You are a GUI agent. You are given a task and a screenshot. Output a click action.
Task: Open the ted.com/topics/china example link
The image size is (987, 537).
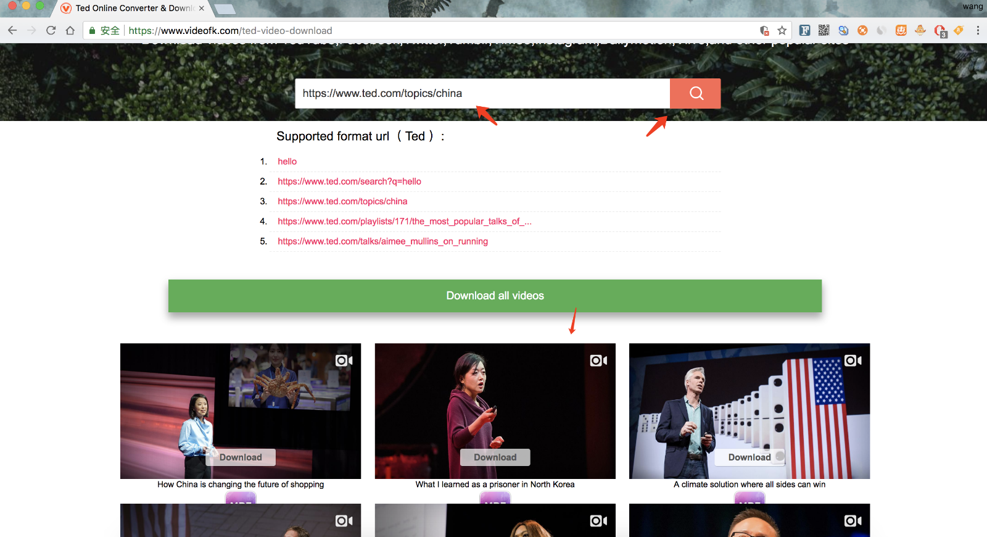(342, 201)
